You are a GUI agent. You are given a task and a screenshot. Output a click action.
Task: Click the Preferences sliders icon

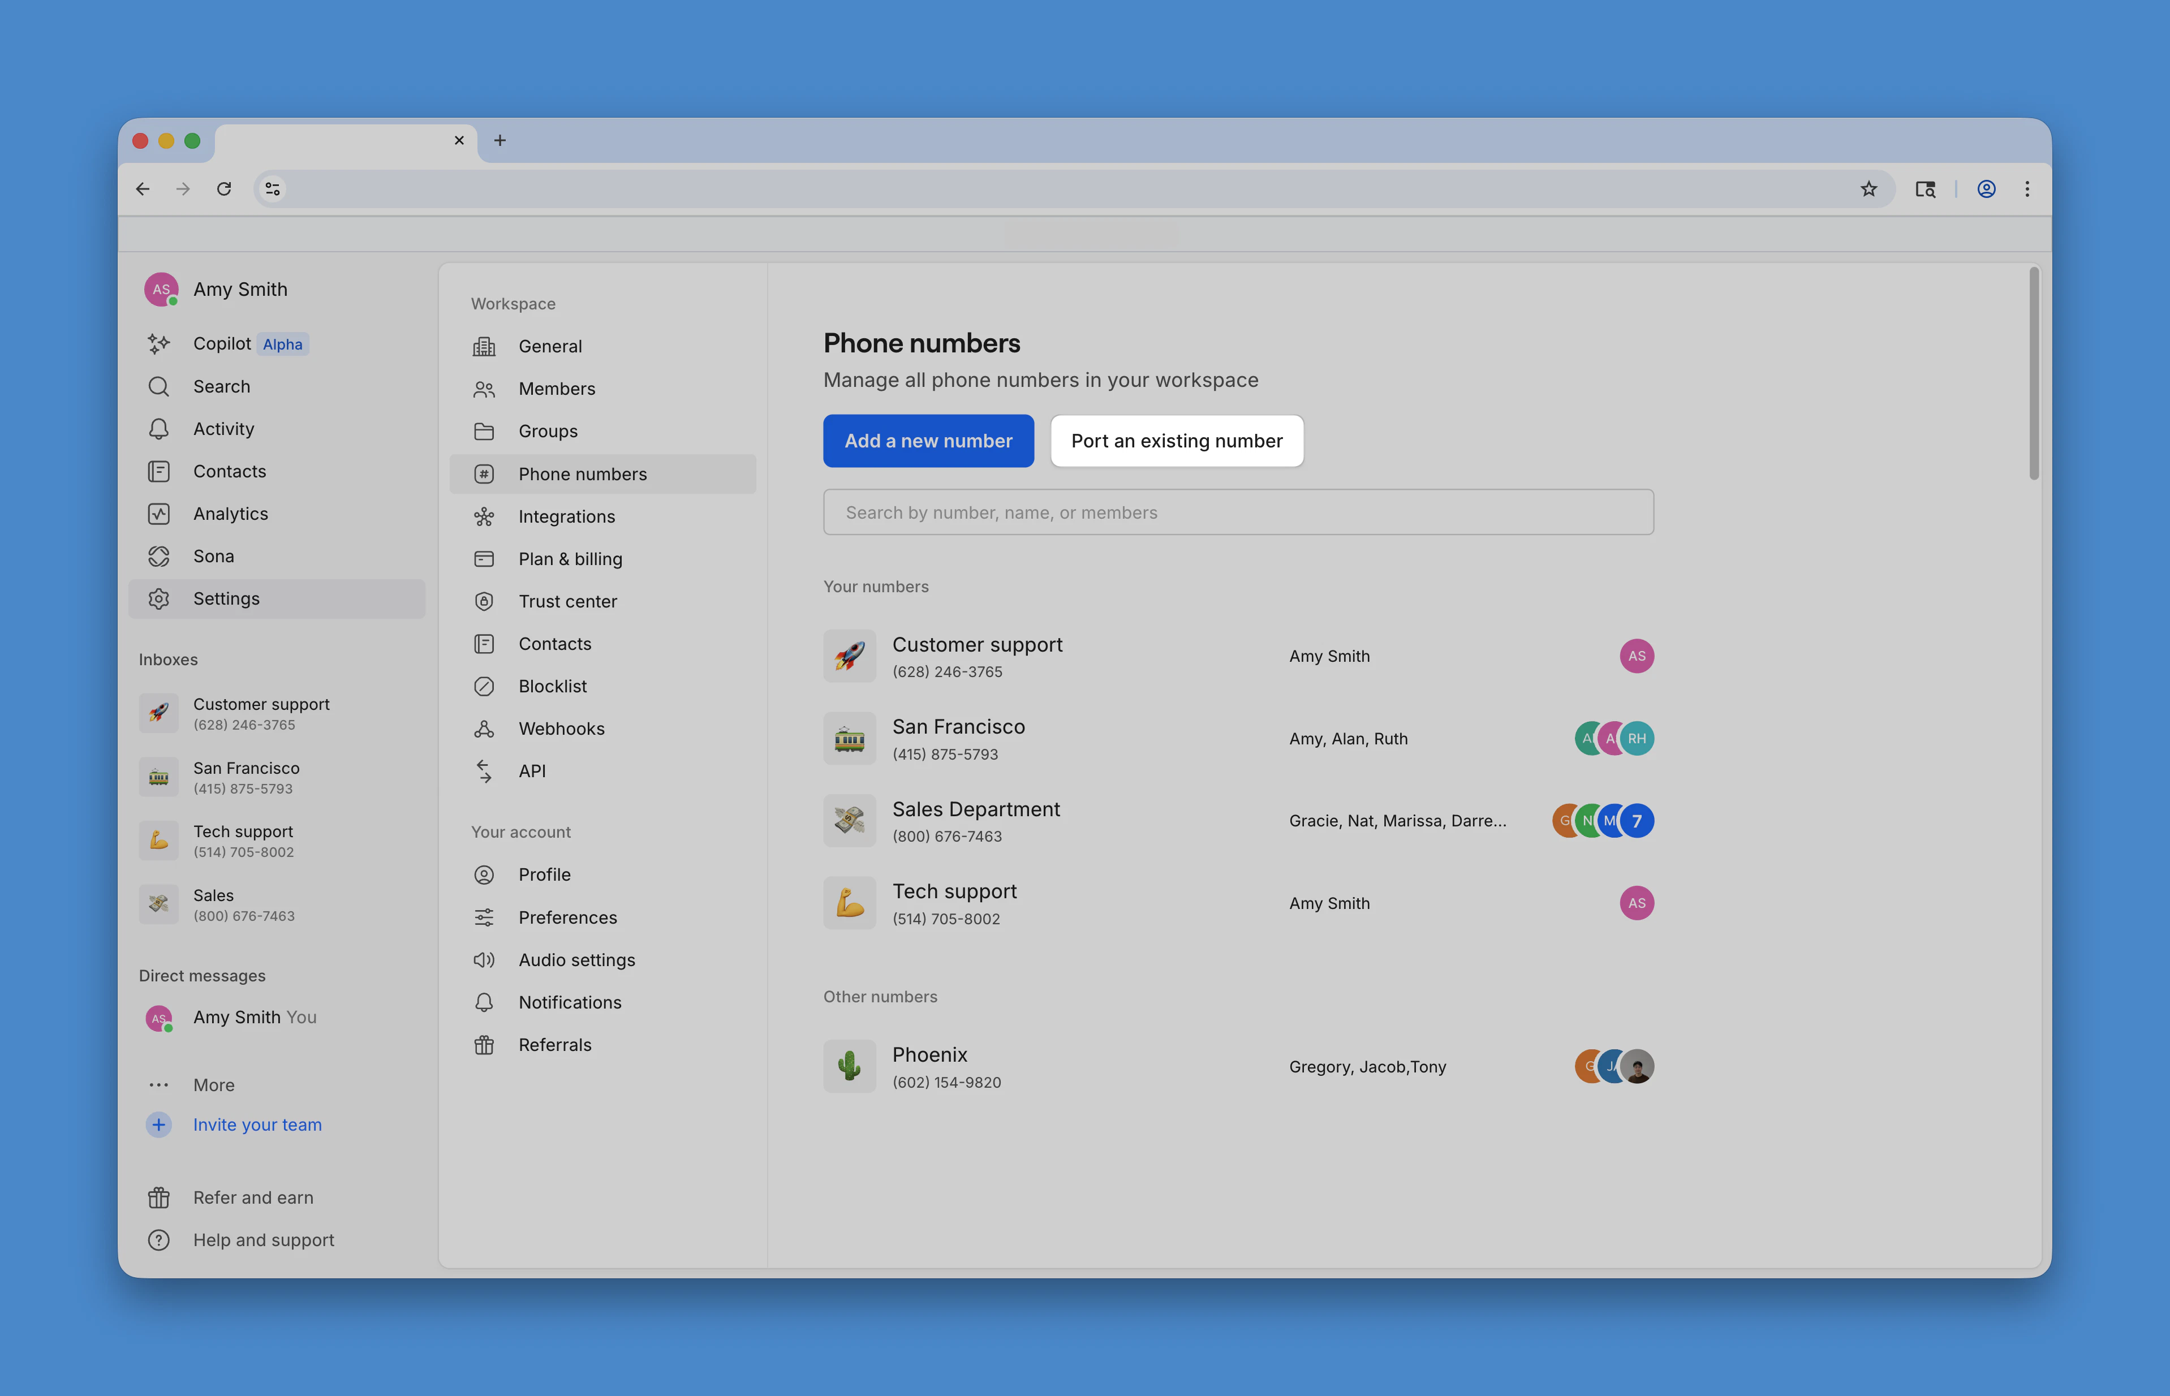pos(484,917)
